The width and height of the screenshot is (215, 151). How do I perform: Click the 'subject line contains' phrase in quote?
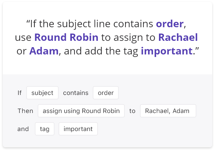(105, 24)
